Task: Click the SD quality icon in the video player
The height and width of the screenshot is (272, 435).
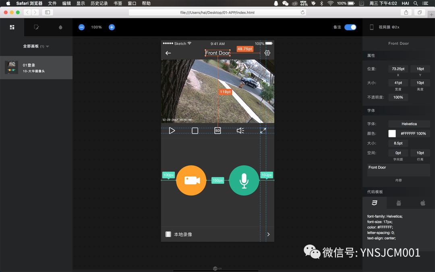Action: coord(217,131)
